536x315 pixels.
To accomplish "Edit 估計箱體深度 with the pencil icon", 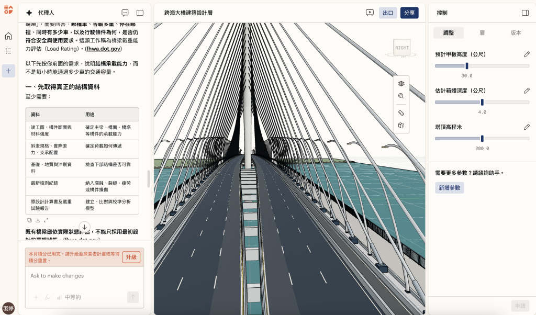I will (x=527, y=91).
